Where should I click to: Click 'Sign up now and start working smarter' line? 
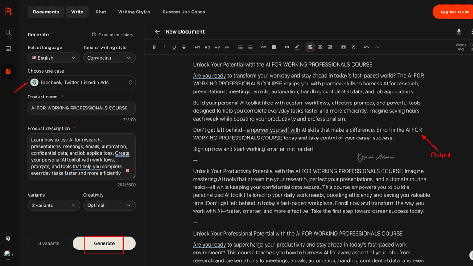click(x=253, y=149)
